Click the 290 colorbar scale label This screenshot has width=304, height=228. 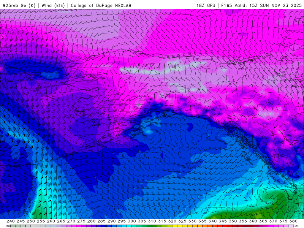(111, 221)
